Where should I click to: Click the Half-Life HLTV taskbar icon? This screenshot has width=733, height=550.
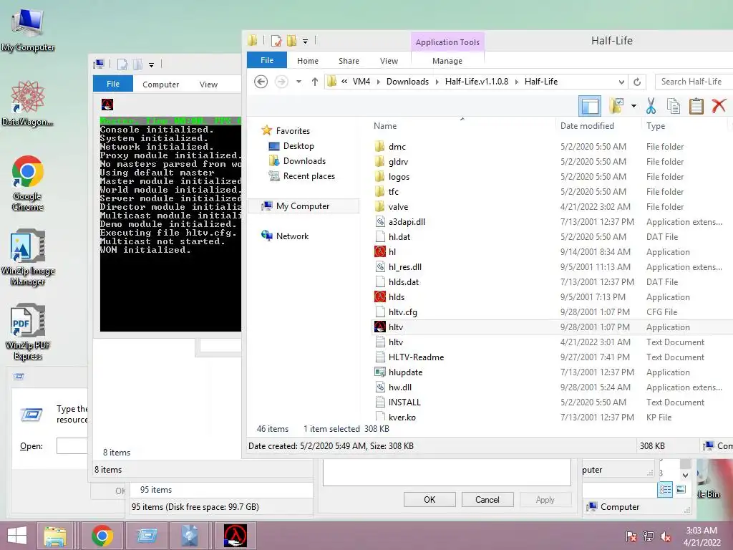pyautogui.click(x=235, y=536)
